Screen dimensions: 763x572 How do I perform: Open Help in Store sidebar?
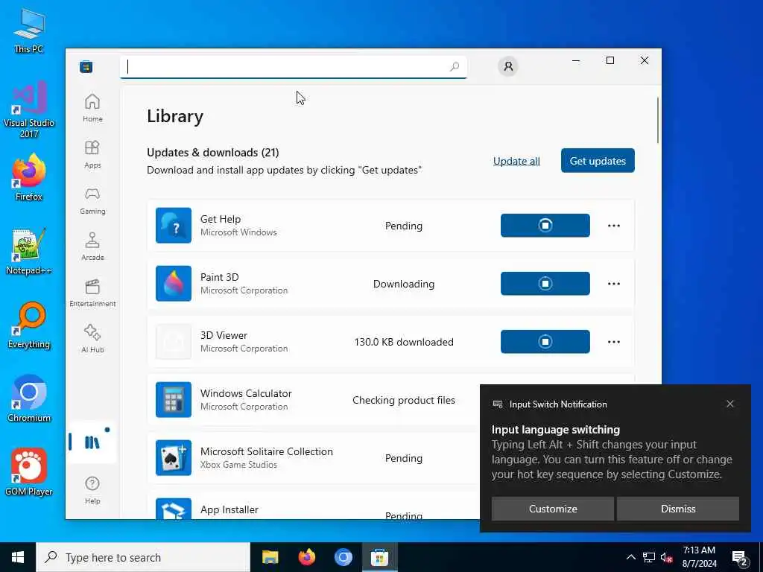92,490
